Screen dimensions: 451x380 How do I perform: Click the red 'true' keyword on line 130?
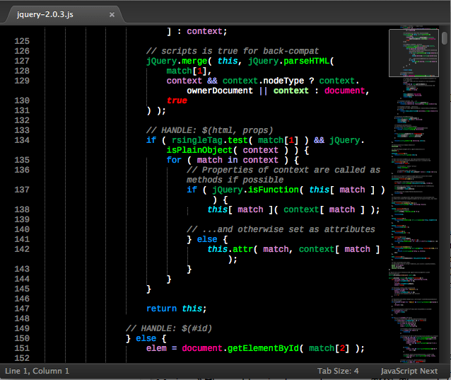click(177, 100)
